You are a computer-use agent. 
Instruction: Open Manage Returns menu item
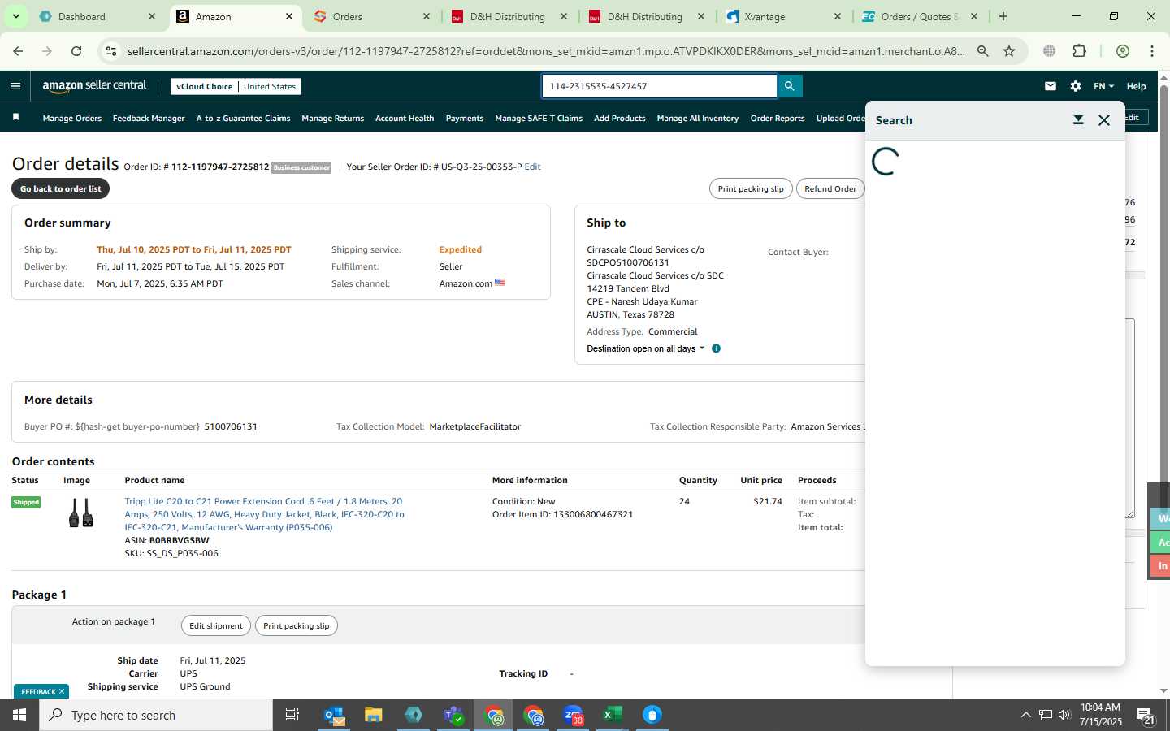point(332,119)
